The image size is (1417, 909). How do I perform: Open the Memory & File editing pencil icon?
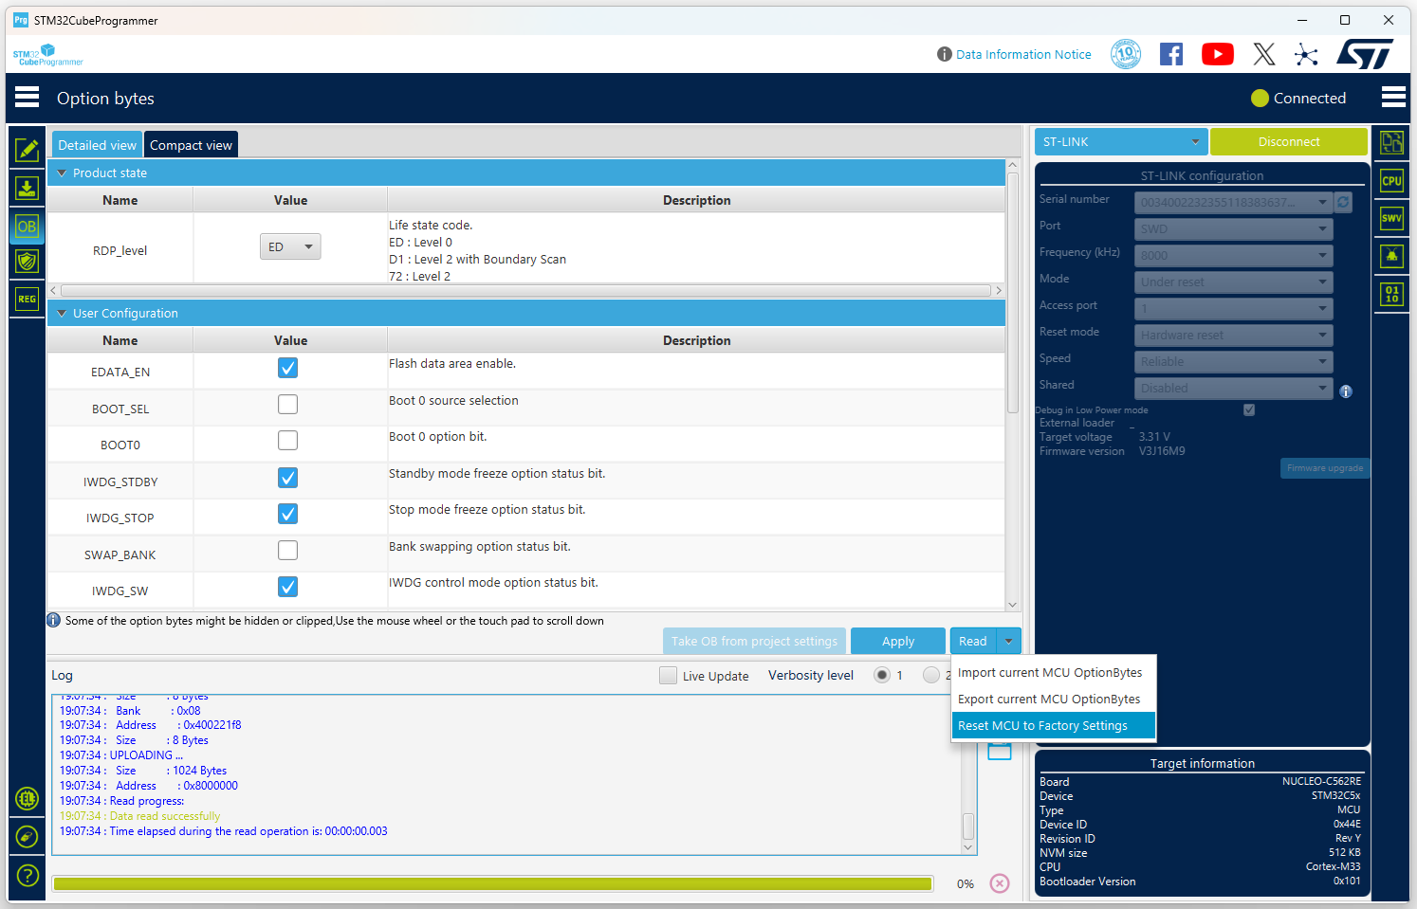tap(27, 150)
